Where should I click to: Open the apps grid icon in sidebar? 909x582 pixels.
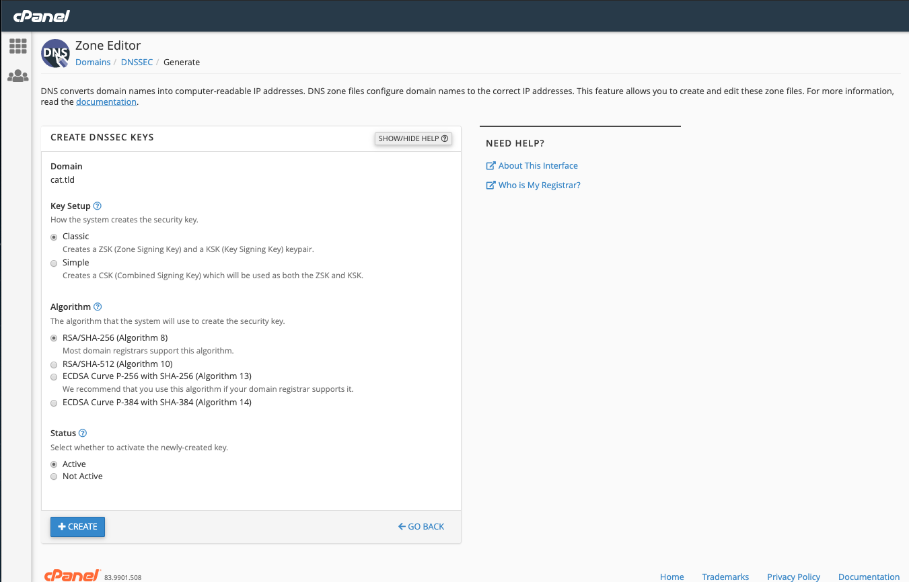pyautogui.click(x=17, y=46)
